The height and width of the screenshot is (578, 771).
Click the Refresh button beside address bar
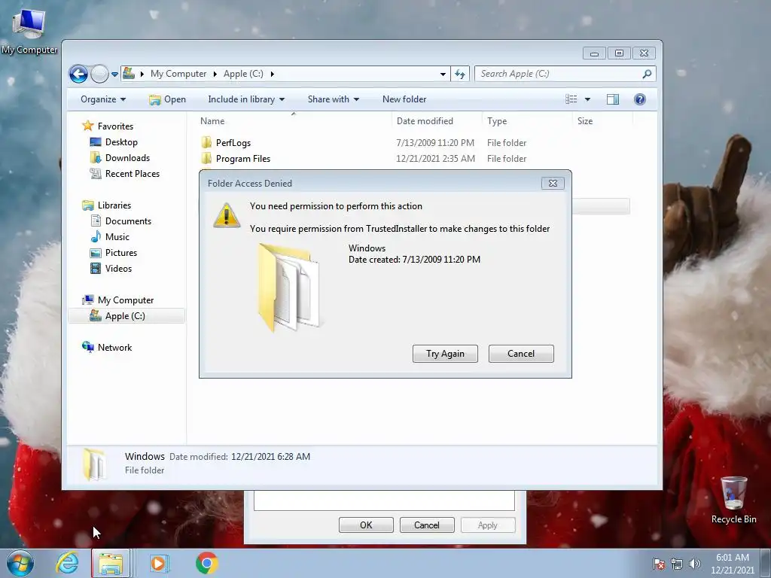(460, 75)
